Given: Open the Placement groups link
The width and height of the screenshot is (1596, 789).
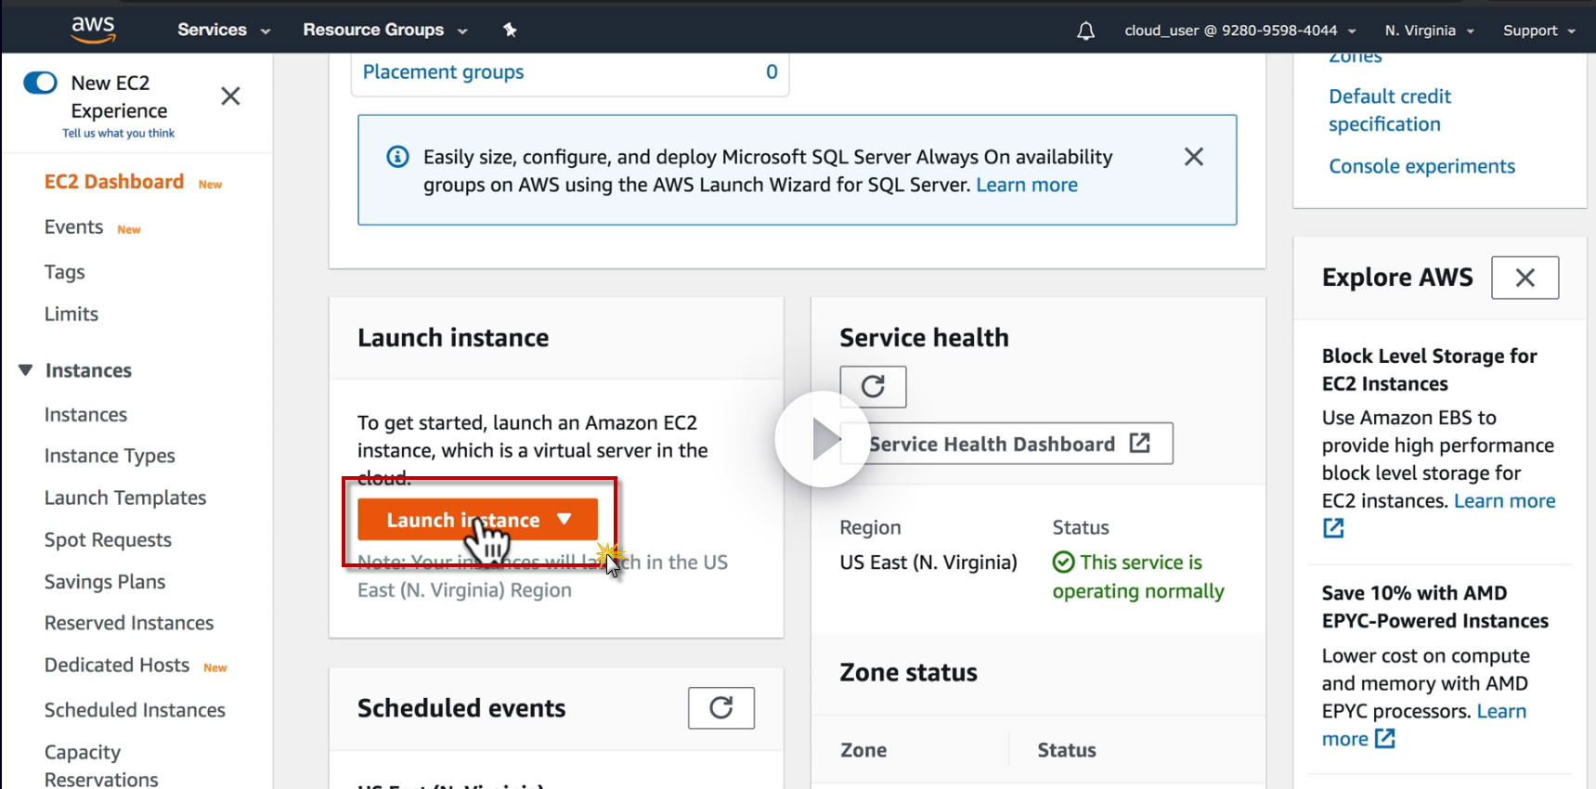Looking at the screenshot, I should tap(443, 72).
